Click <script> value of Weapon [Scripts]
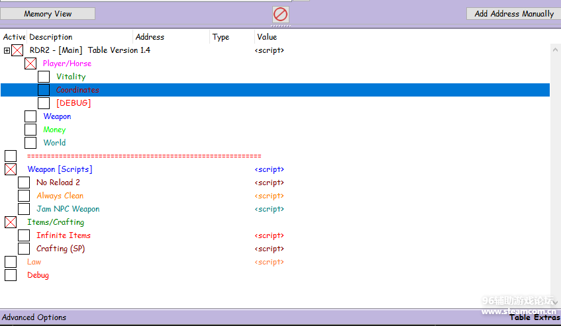This screenshot has height=326, width=561. coord(270,169)
